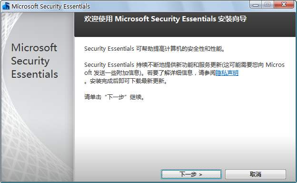Image resolution: width=297 pixels, height=183 pixels.
Task: Click the 下一步 (Next) button
Action: tap(191, 174)
